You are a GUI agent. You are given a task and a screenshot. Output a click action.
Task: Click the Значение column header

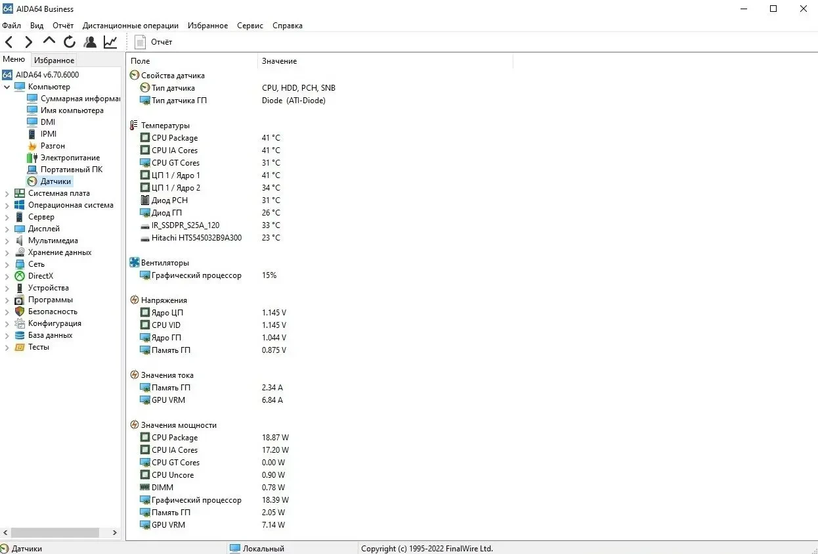tap(280, 61)
